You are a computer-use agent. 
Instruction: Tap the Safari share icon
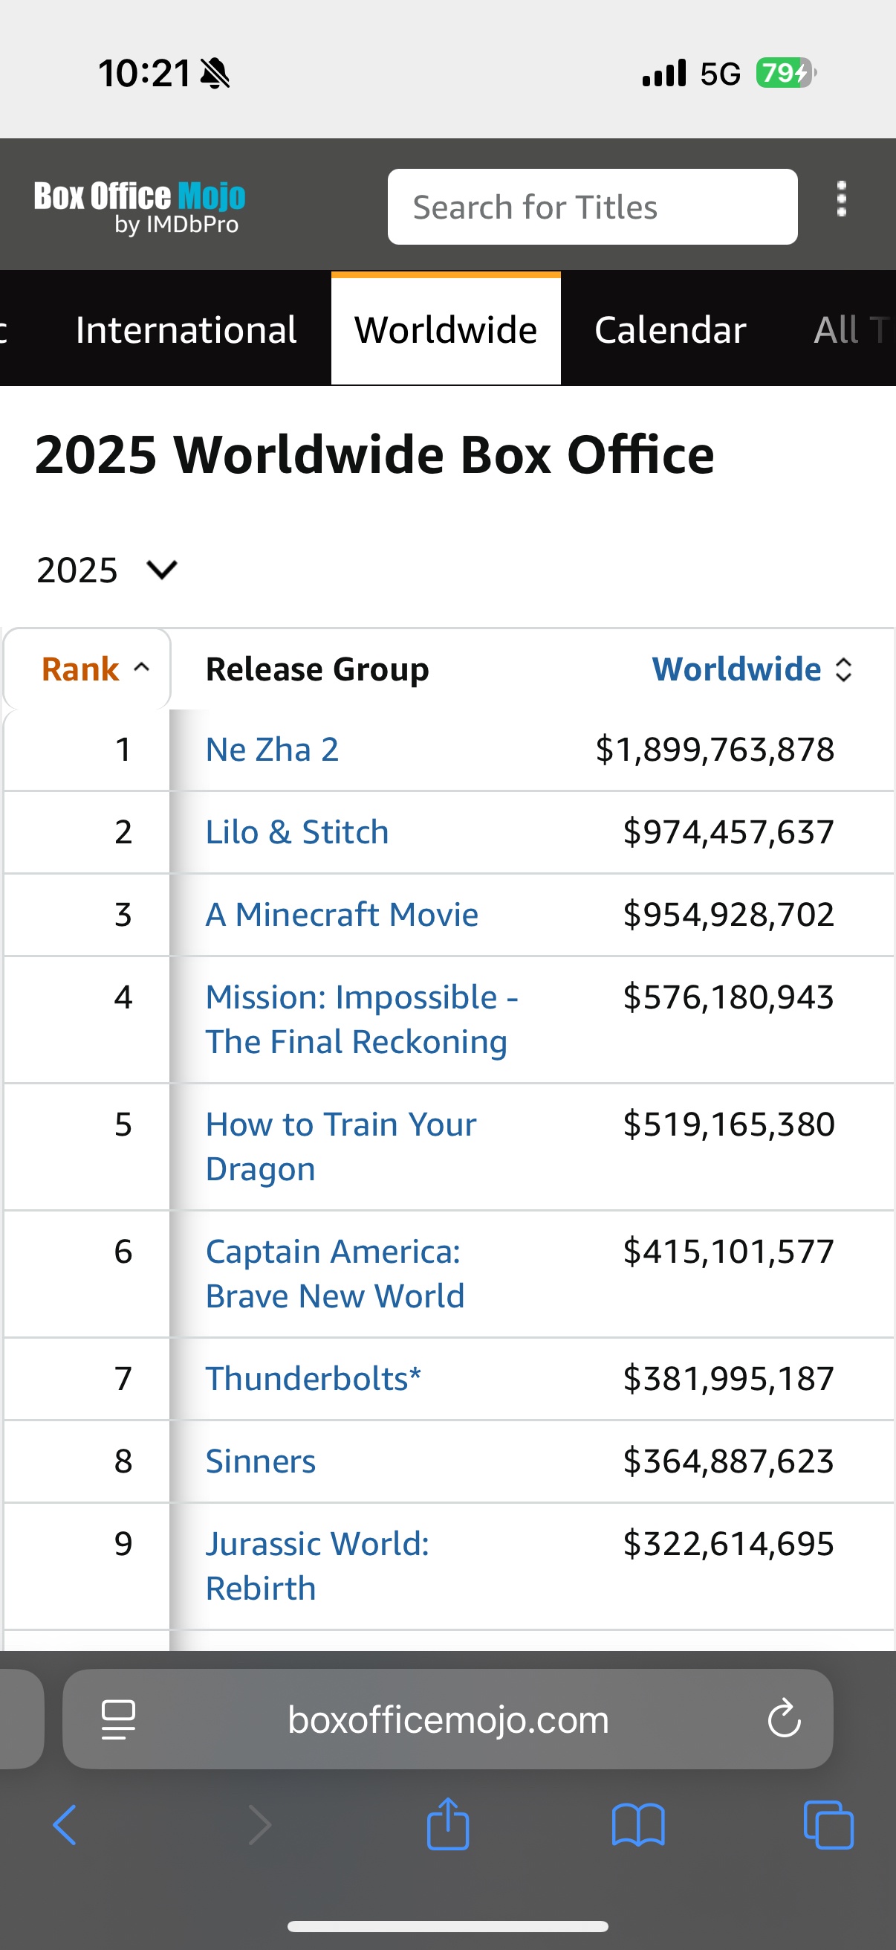coord(447,1824)
